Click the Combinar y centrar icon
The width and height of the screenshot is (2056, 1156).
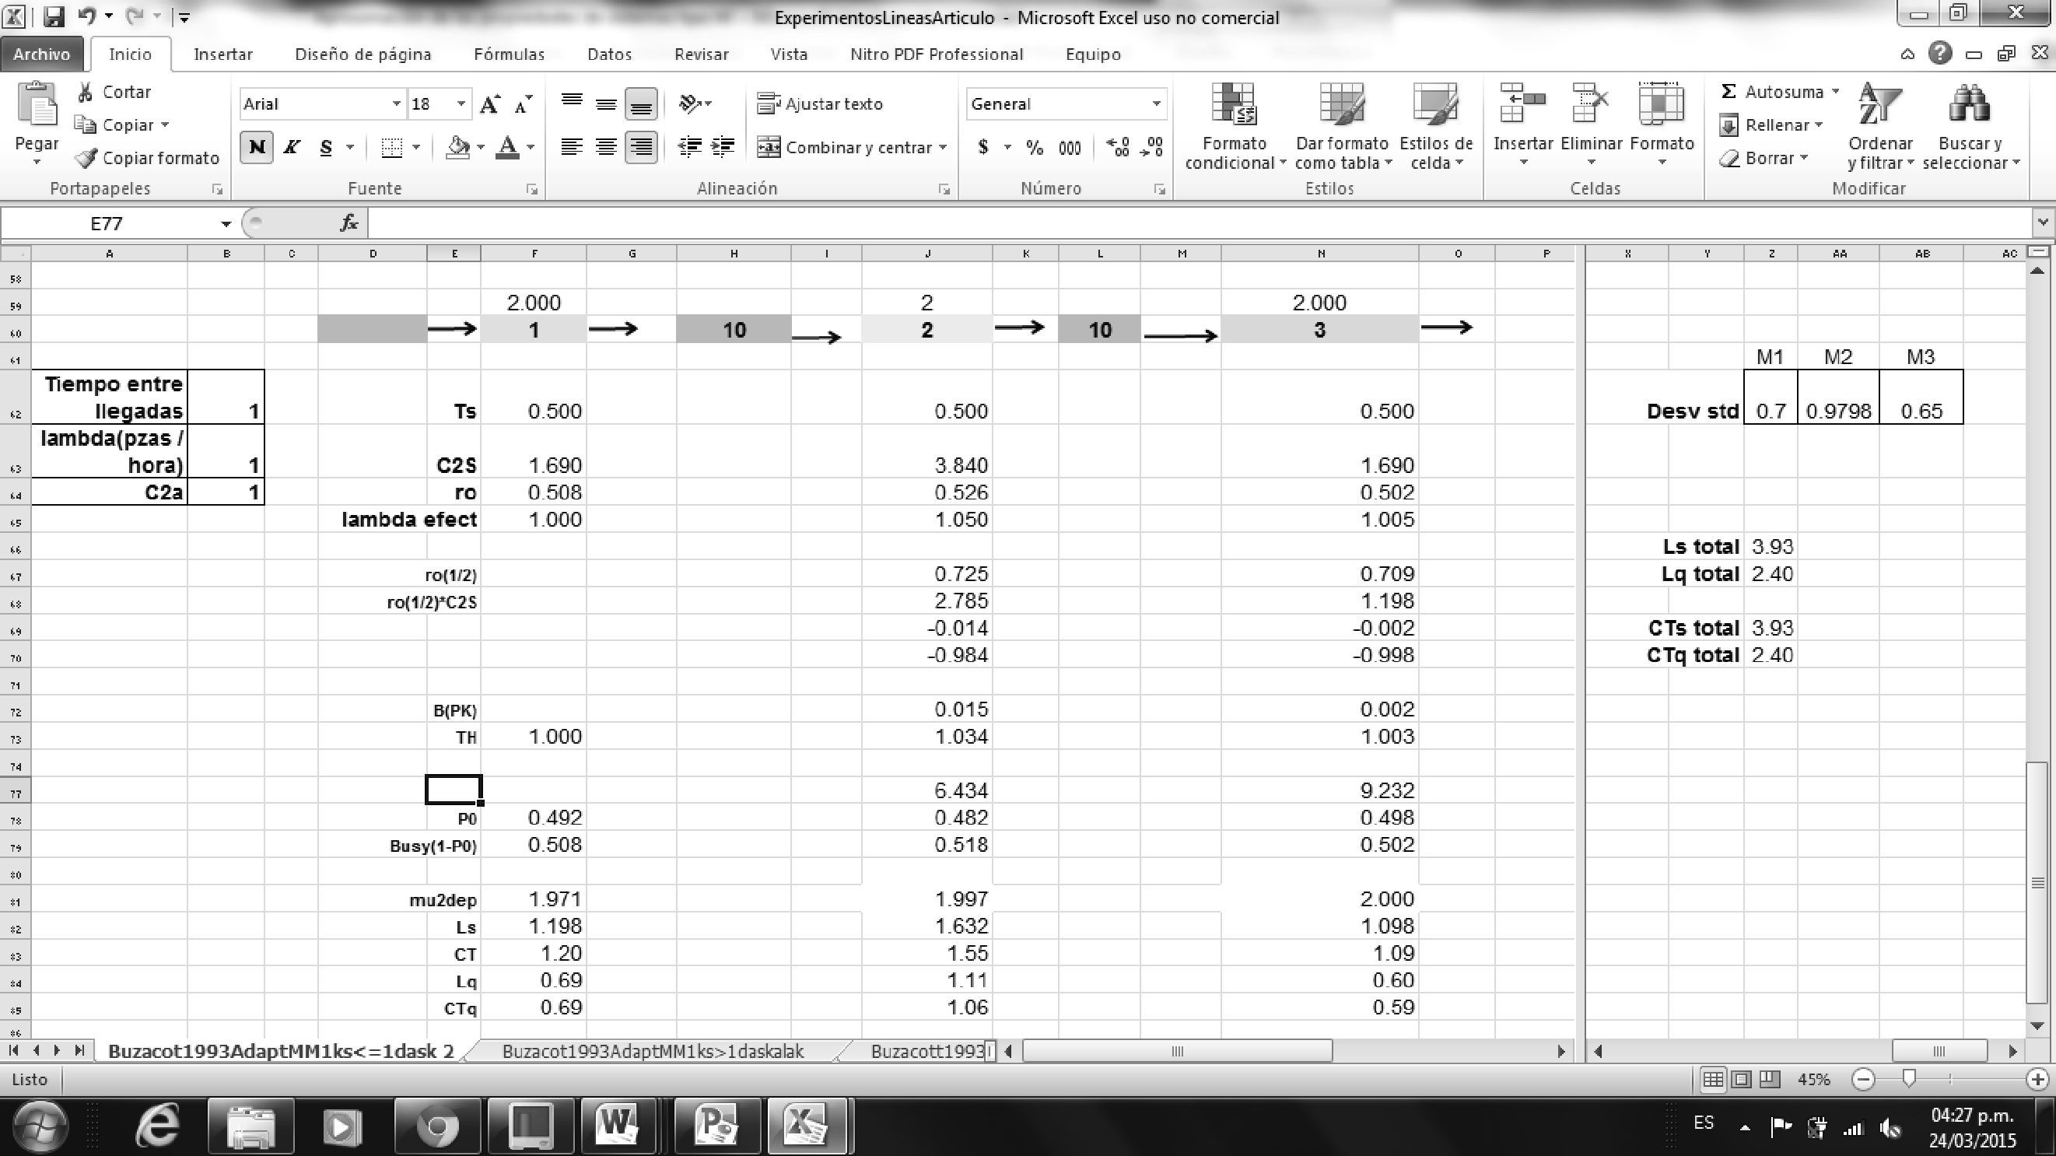click(769, 147)
